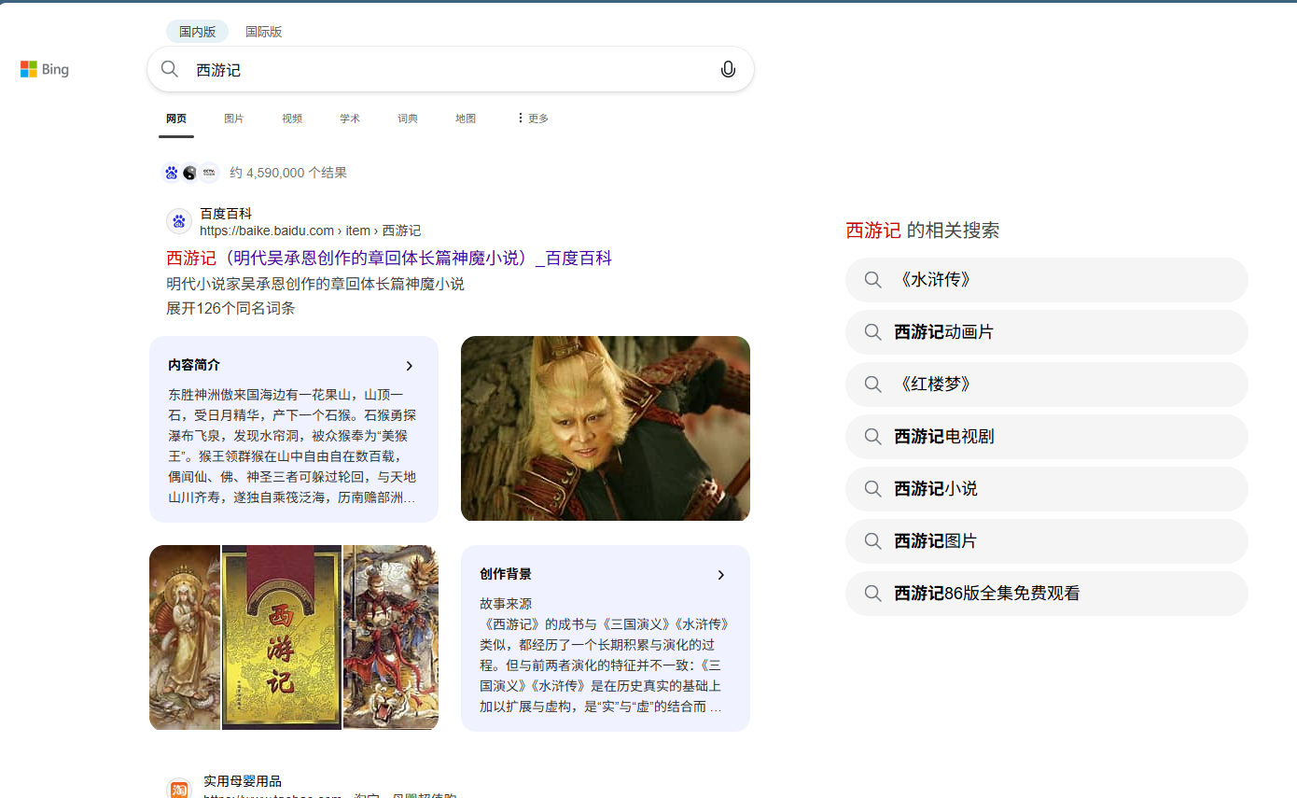Click the orange 淘 favicon of 实用母婴用品 result
The image size is (1297, 798).
[x=179, y=788]
